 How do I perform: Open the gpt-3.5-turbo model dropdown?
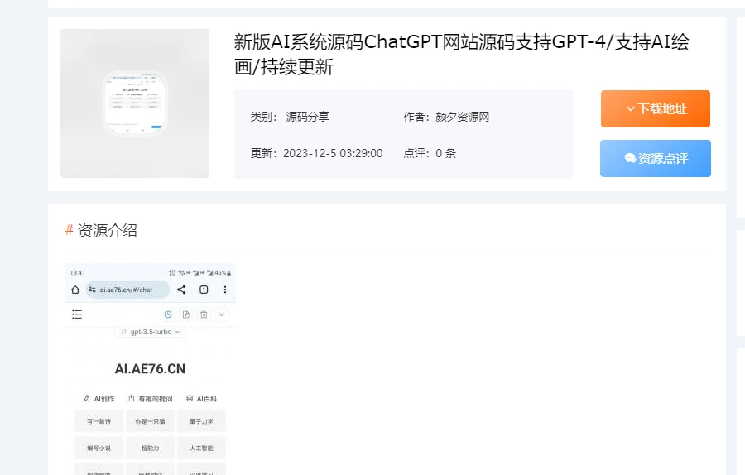coord(150,332)
